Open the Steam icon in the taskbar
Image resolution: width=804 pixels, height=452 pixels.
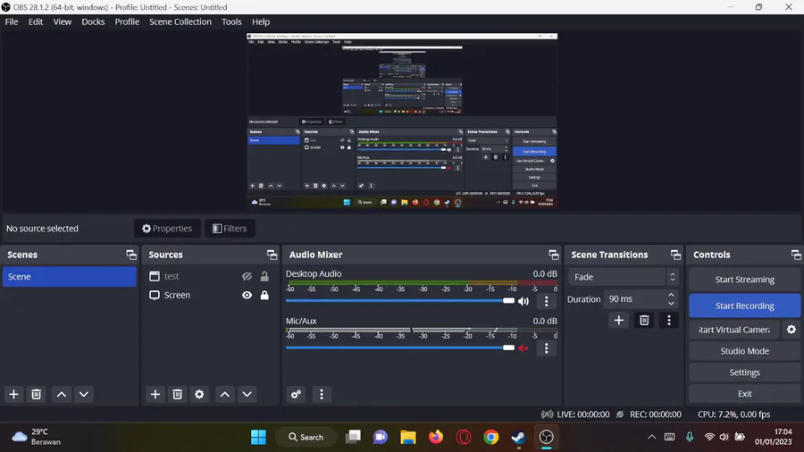coord(518,437)
